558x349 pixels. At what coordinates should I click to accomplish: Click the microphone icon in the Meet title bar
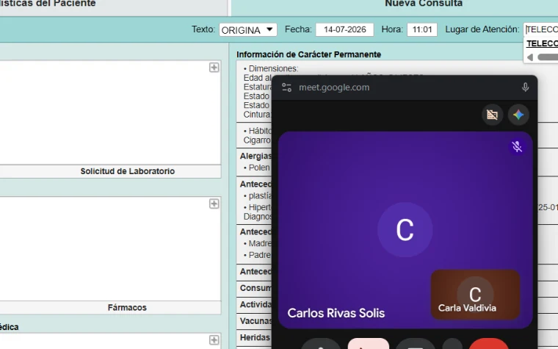tap(525, 87)
